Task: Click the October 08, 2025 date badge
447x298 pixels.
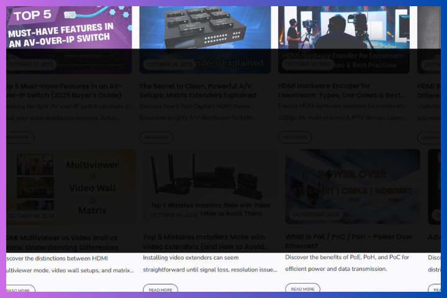Action: 174,215
